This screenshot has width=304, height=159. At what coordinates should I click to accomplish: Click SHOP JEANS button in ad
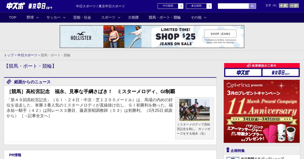pyautogui.click(x=220, y=34)
